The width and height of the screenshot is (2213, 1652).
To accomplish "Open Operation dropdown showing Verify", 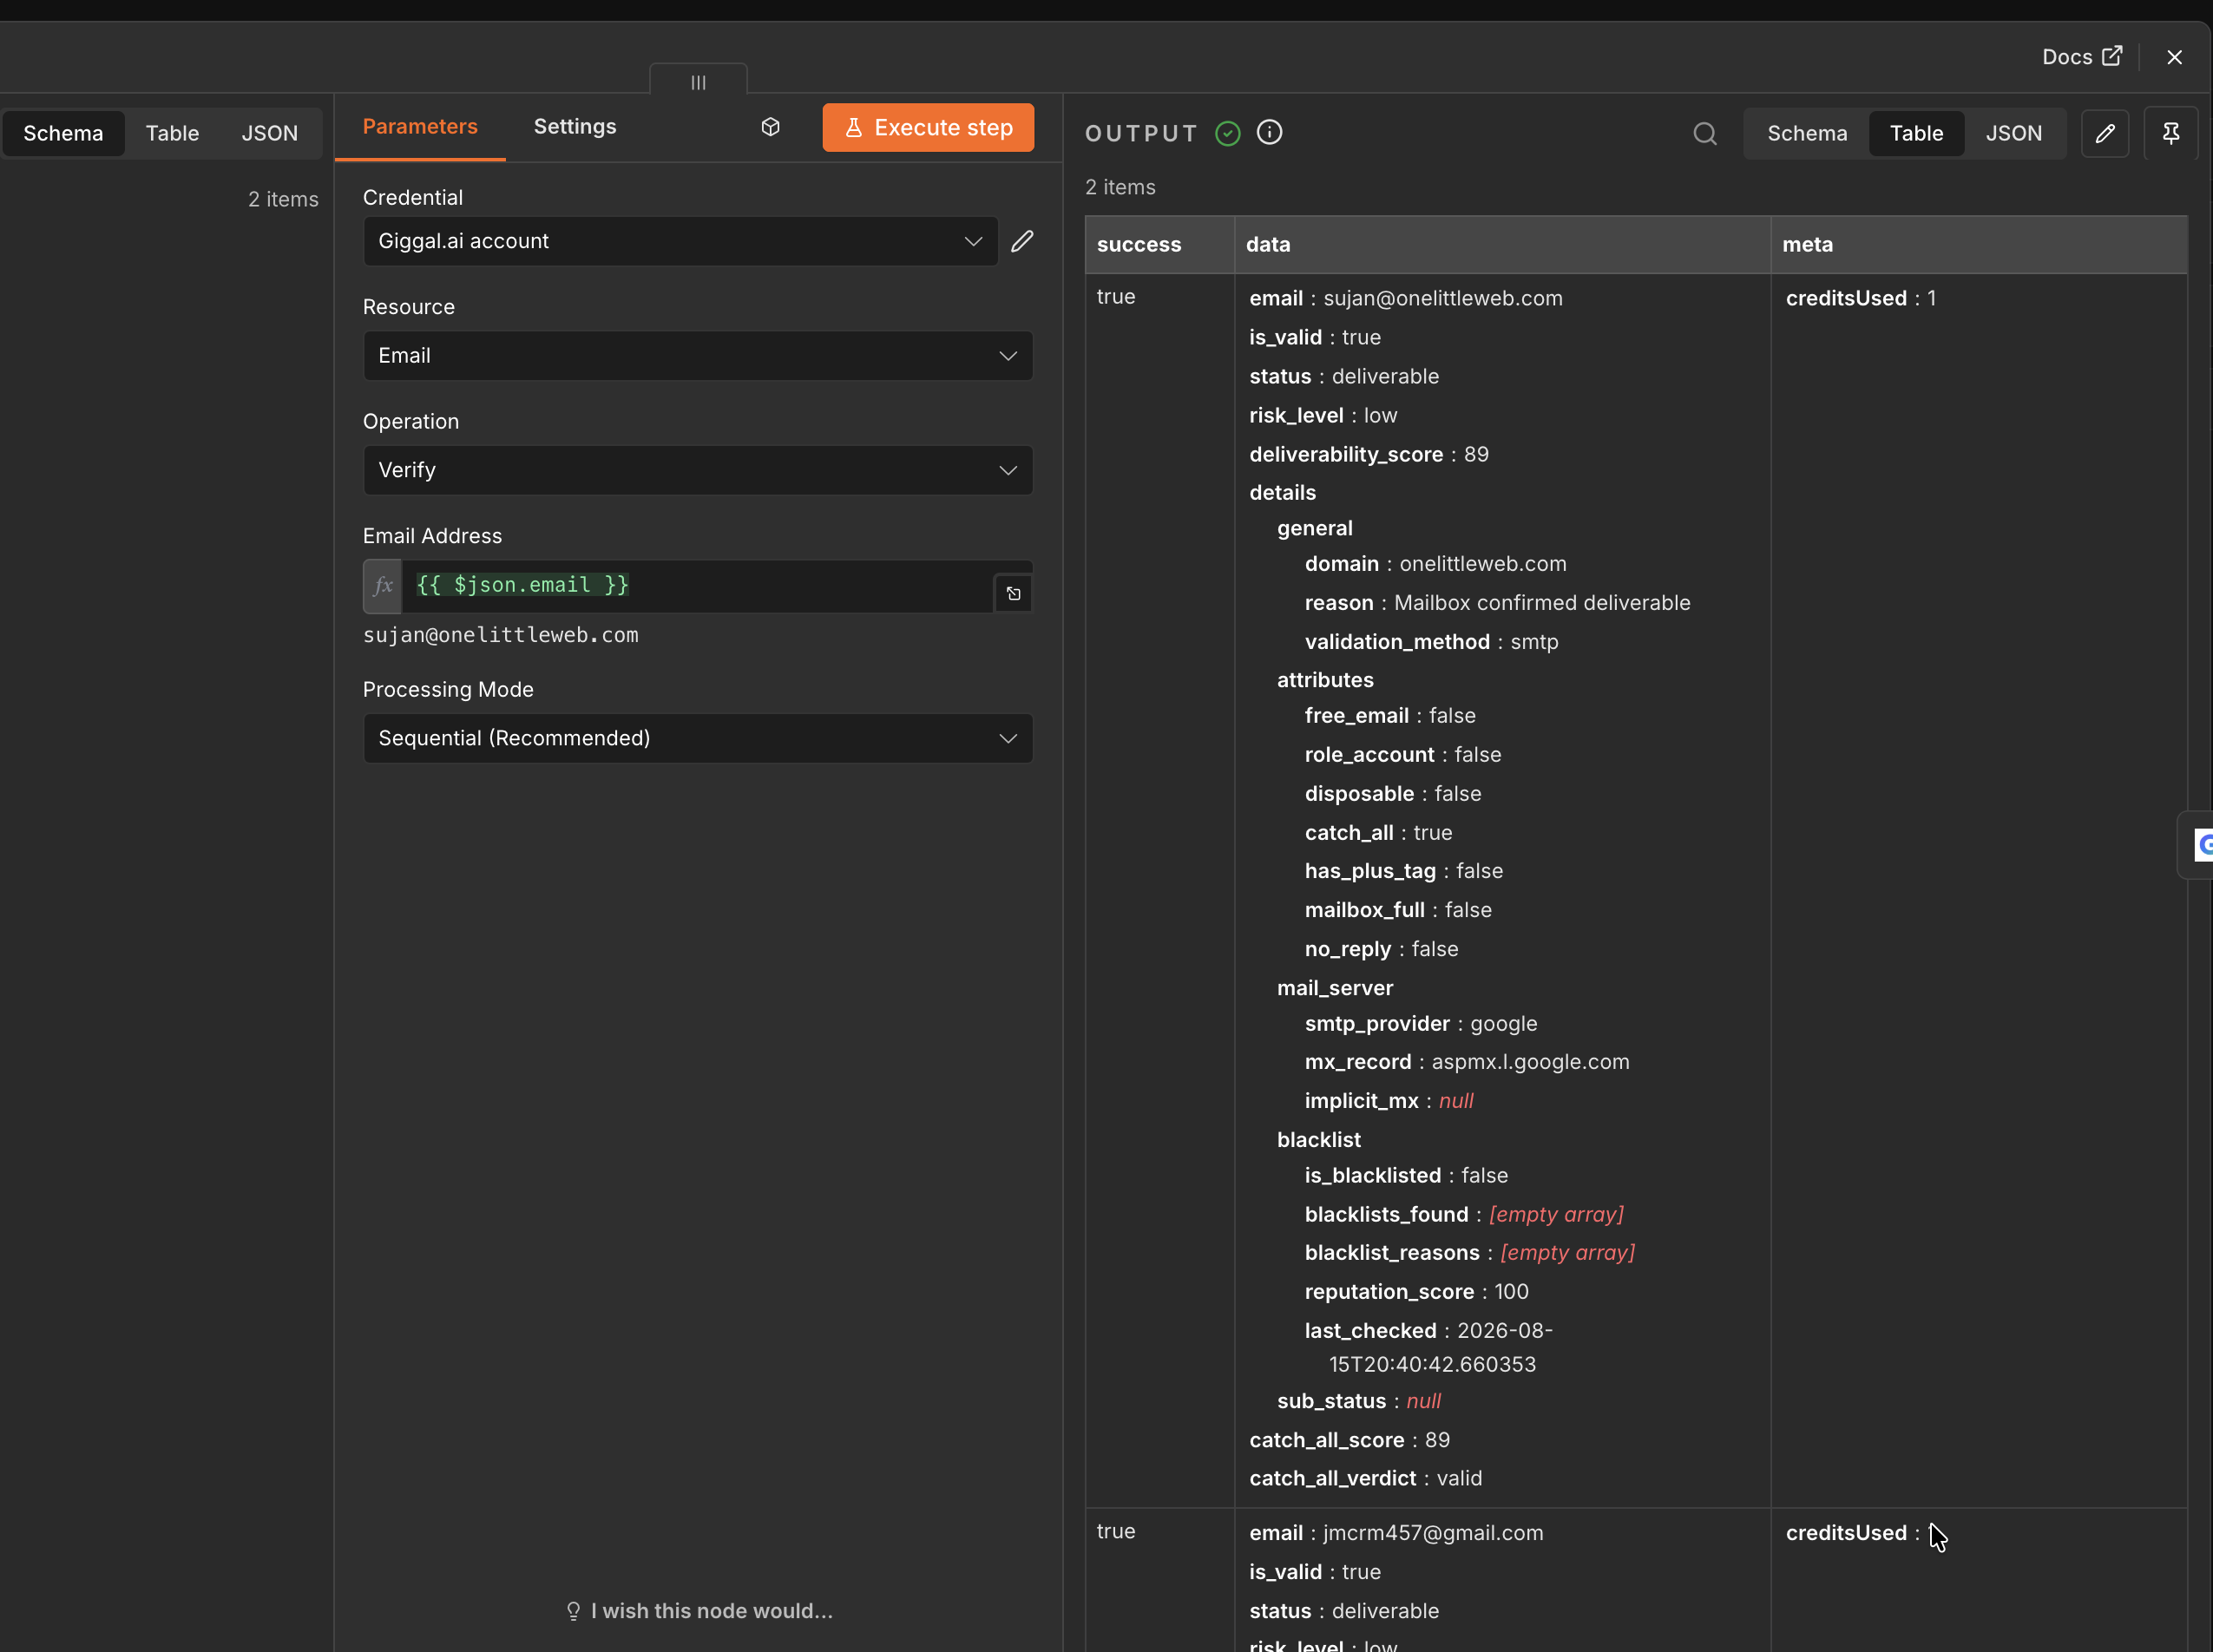I will 698,470.
